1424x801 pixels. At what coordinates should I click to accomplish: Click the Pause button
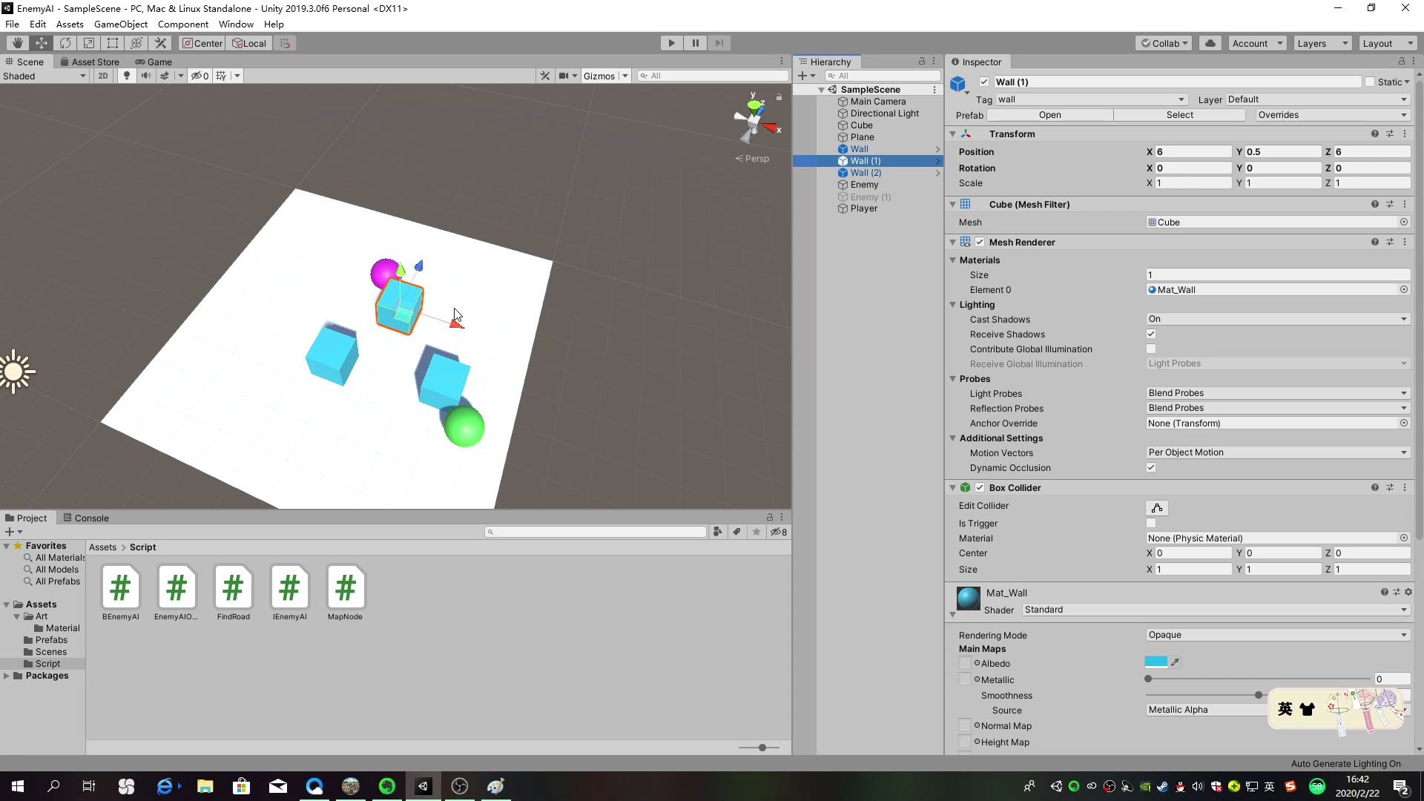click(695, 43)
